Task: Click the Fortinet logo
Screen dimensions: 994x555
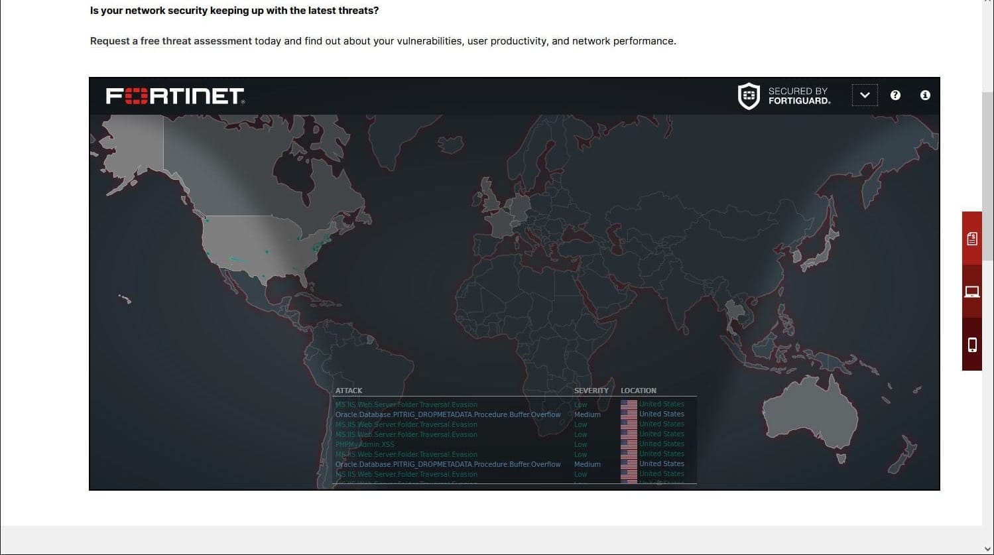Action: (174, 95)
